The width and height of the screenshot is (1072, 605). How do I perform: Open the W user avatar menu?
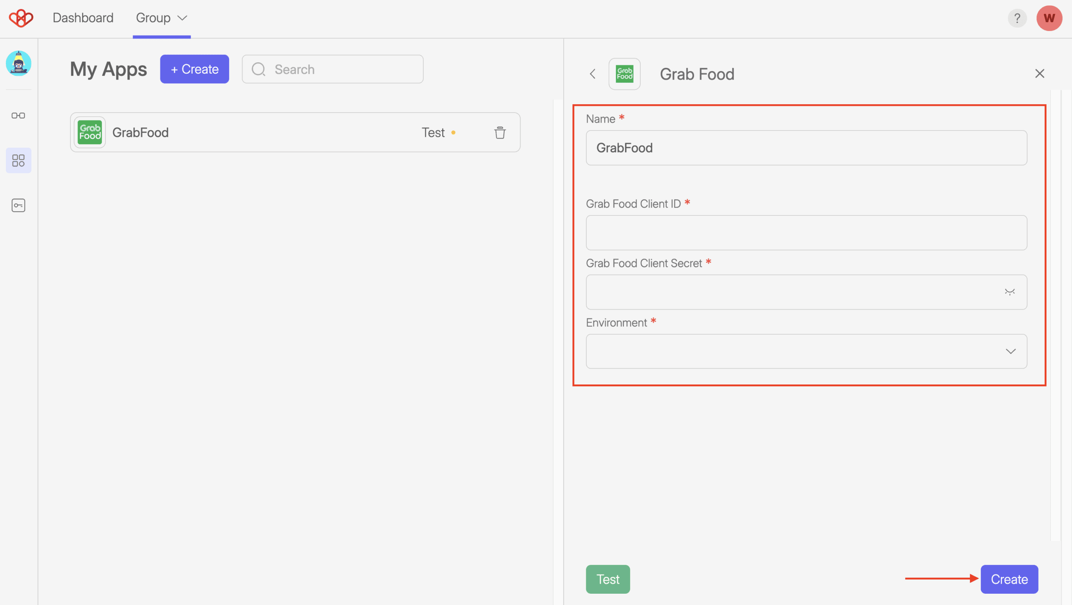pos(1049,18)
